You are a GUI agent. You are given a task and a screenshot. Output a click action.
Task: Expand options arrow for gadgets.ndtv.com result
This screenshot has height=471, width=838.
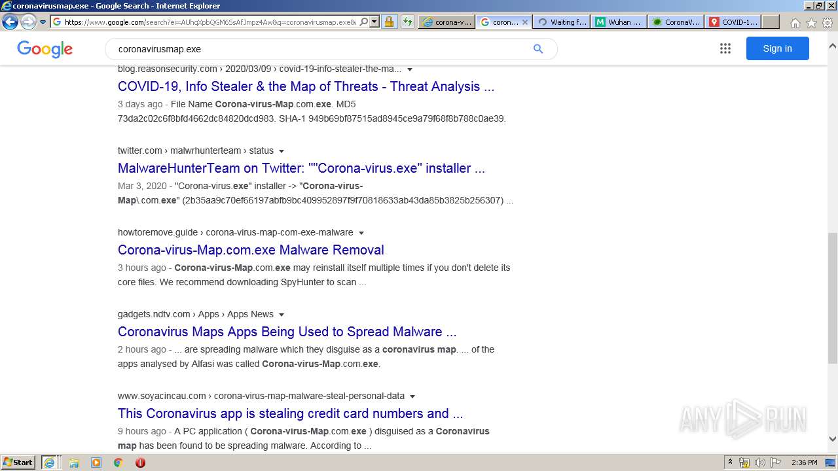tap(282, 315)
